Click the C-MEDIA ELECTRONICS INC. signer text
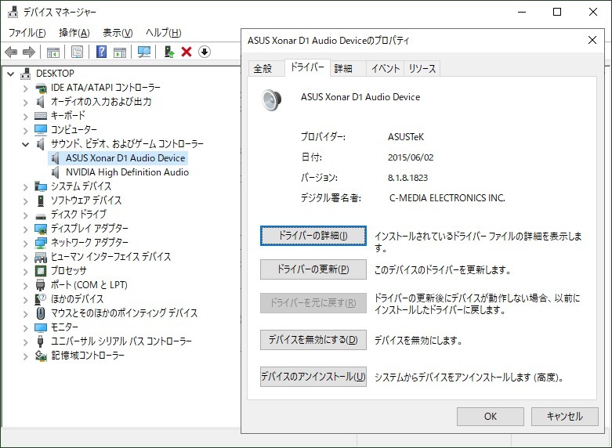612x448 pixels. [x=447, y=198]
